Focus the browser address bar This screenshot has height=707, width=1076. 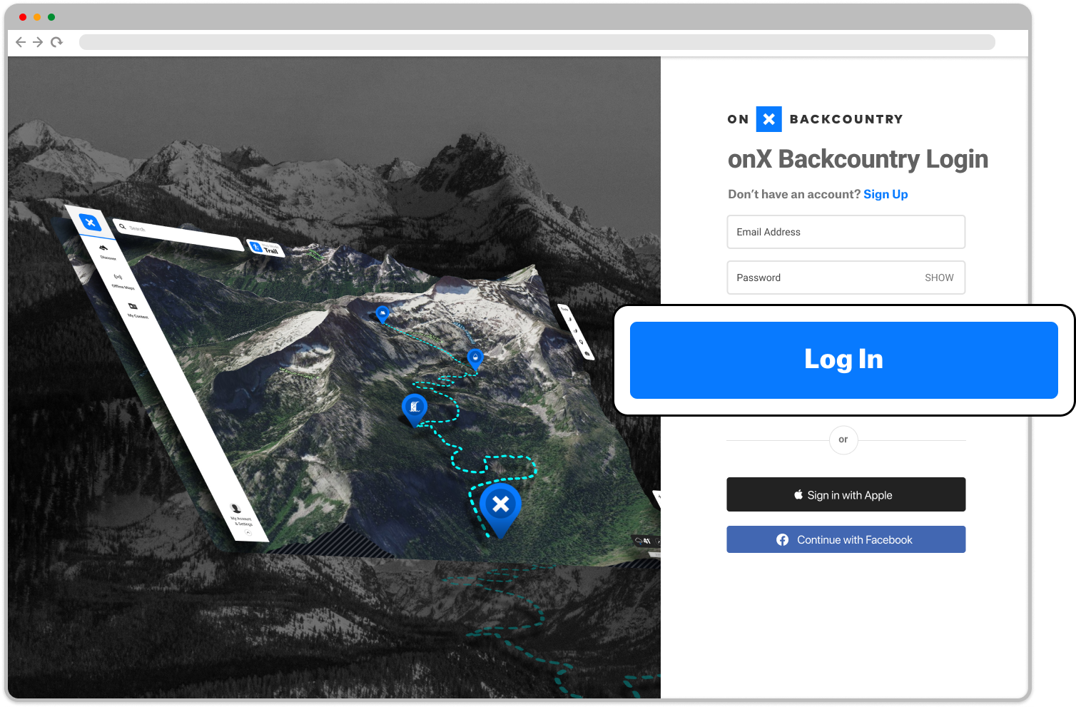click(x=537, y=42)
